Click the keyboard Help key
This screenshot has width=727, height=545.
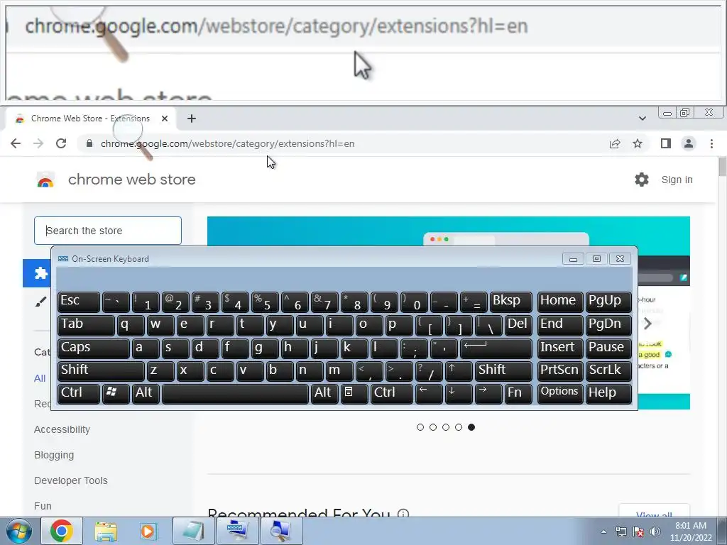coord(608,393)
